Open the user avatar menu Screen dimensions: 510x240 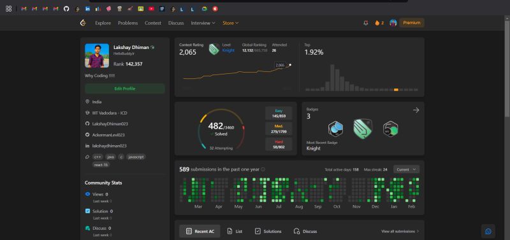[393, 23]
